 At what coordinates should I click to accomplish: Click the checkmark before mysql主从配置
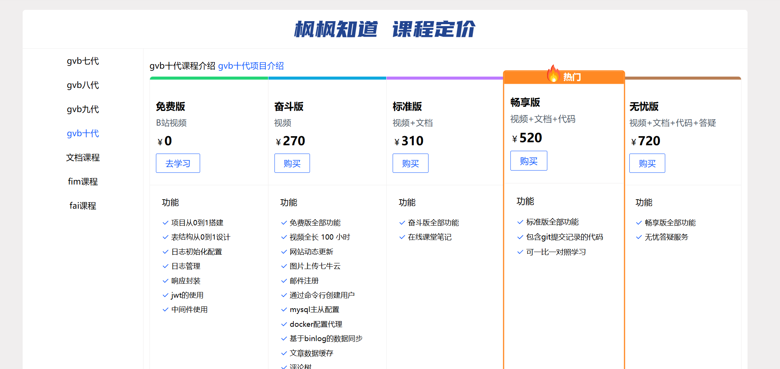pos(284,310)
